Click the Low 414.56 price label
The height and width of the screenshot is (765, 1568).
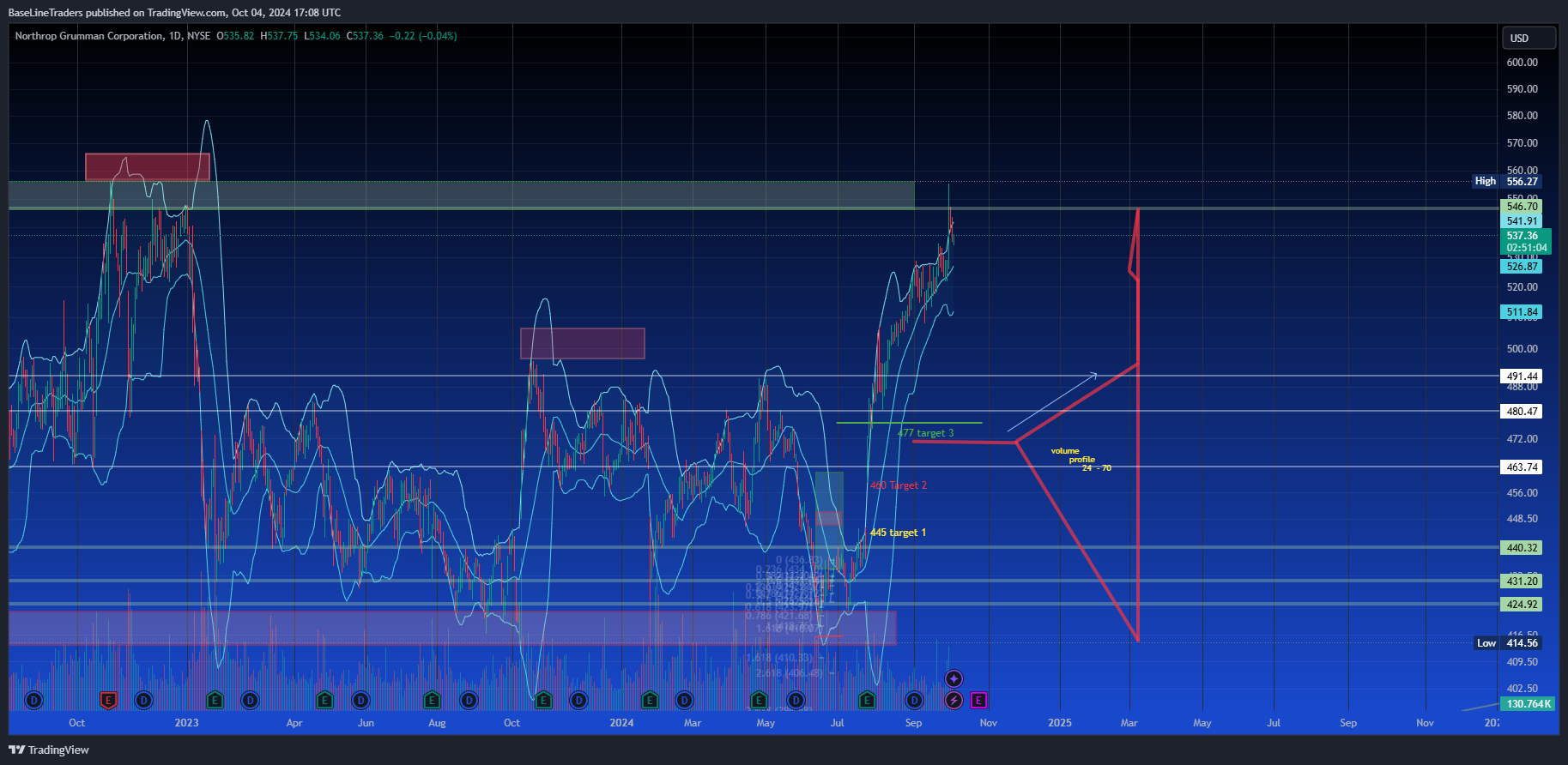tap(1507, 642)
